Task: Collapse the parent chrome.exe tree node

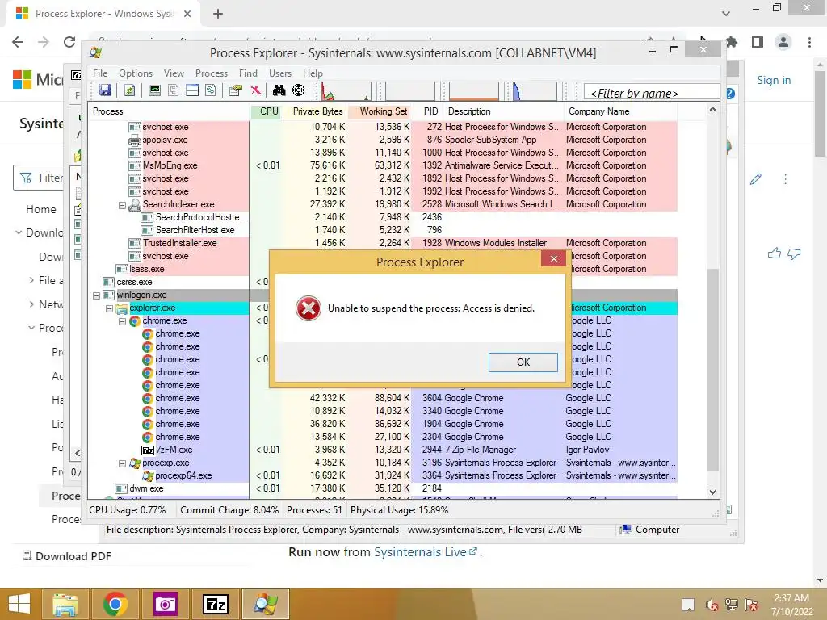Action: coord(122,321)
